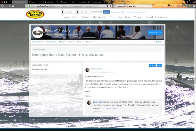Open pbsc_admin name link in the reply

coord(99,102)
